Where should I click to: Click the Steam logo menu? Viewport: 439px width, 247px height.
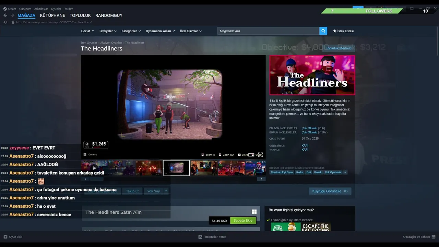(10, 9)
